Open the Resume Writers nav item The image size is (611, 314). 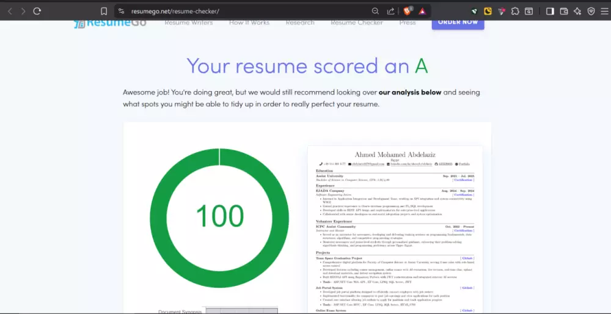(x=189, y=23)
